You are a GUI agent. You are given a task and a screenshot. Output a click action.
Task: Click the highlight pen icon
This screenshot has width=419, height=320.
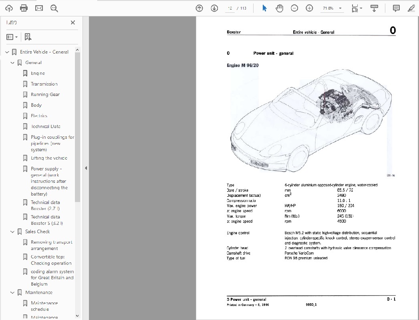(411, 8)
